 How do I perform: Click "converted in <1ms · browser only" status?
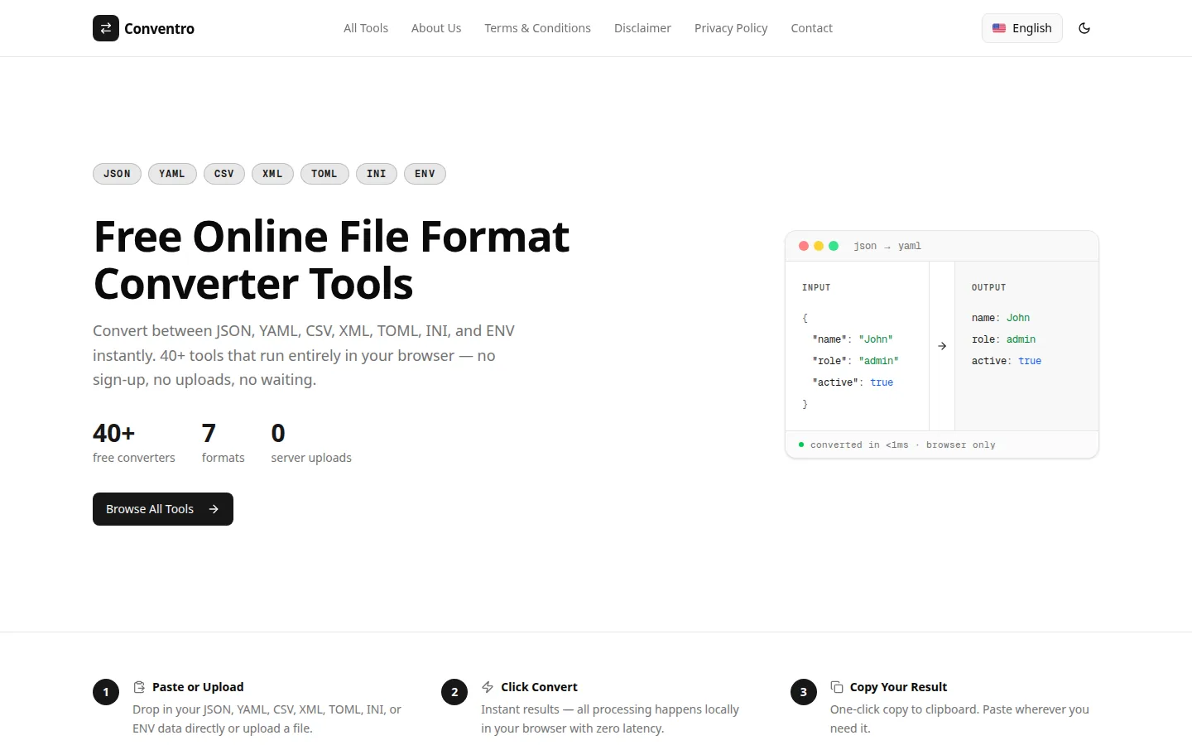point(902,445)
